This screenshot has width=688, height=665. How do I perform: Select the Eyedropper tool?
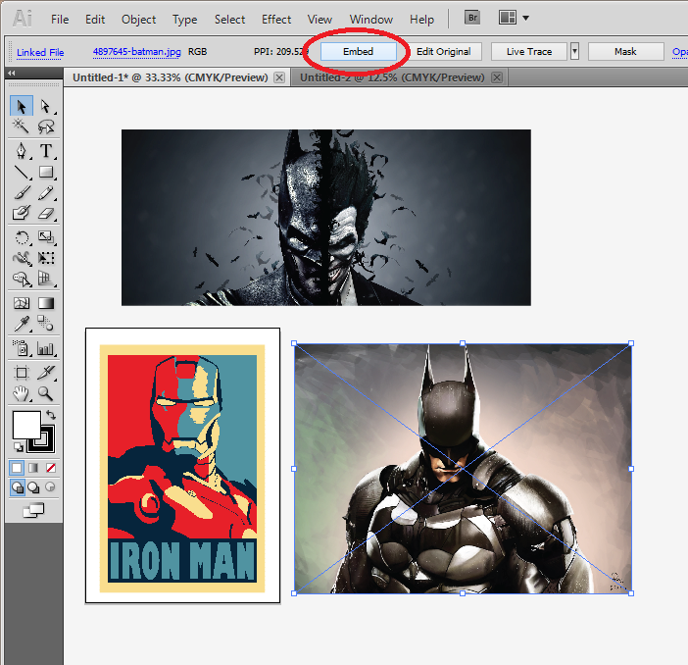(x=21, y=324)
